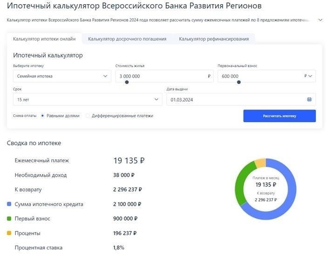This screenshot has width=326, height=256.
Task: Open the '15 лет' term dropdown
Action: tap(88, 99)
